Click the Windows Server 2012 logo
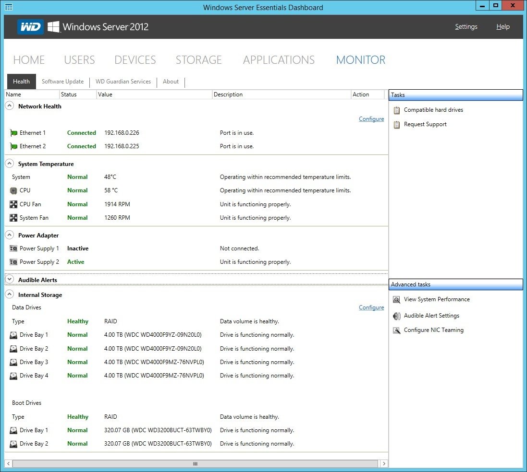Image resolution: width=527 pixels, height=472 pixels. coord(98,27)
